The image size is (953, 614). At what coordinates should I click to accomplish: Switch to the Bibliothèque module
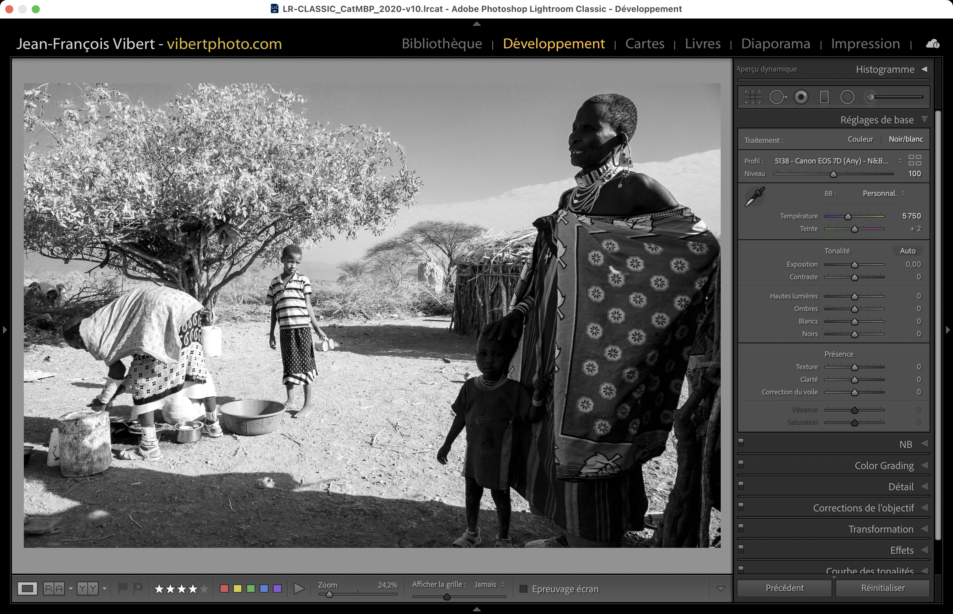click(442, 43)
